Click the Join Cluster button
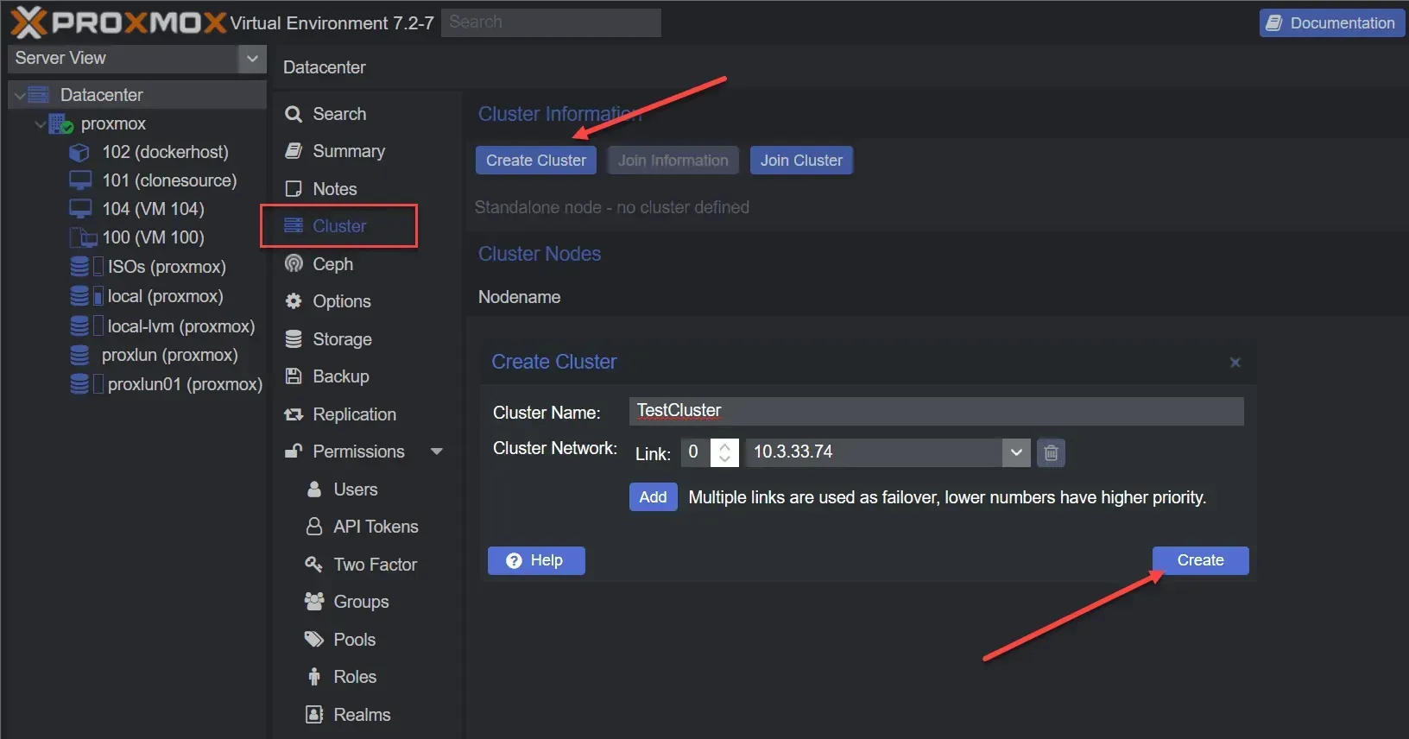This screenshot has width=1409, height=739. tap(801, 161)
